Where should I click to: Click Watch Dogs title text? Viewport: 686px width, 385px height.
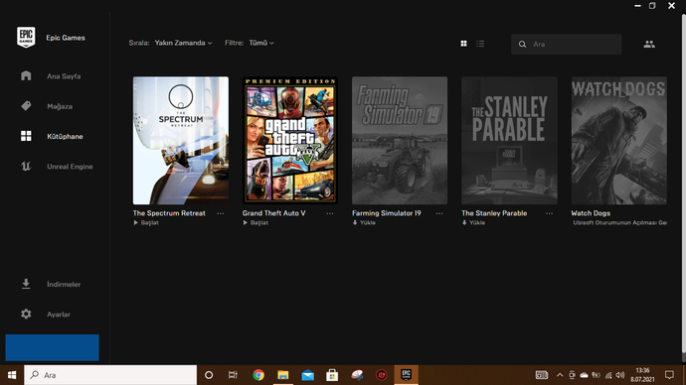(591, 213)
